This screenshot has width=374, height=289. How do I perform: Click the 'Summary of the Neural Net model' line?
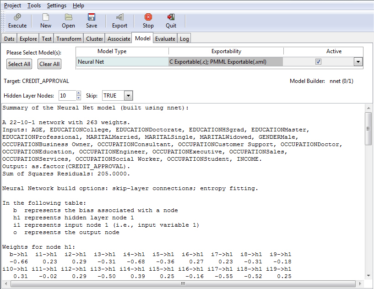[x=95, y=108]
